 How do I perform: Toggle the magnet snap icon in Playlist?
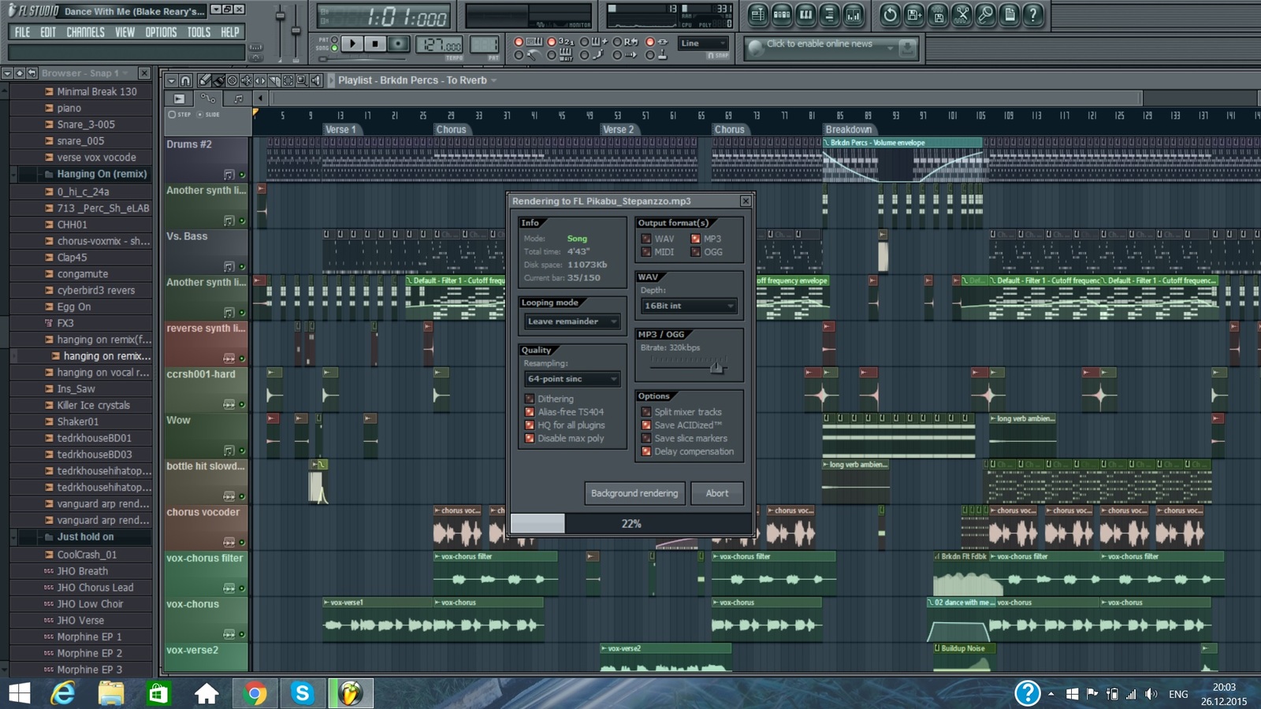[185, 80]
